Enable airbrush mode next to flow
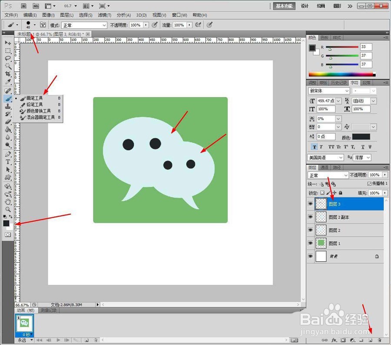The height and width of the screenshot is (345, 391). [198, 25]
